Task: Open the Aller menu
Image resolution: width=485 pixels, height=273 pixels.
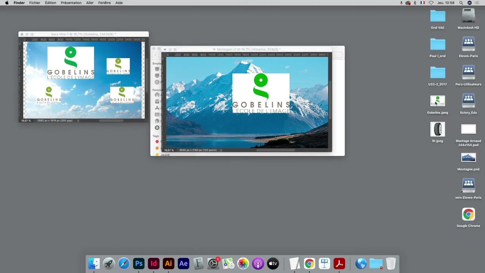Action: pos(90,3)
